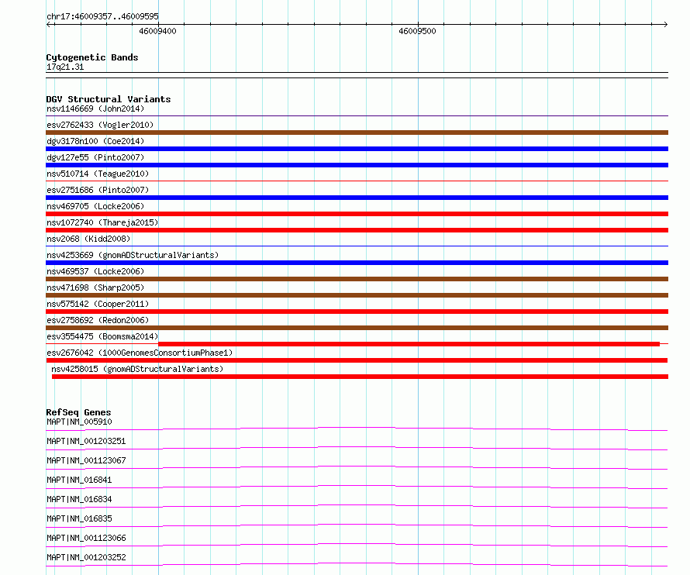Click the brown bar under esv2762433

[x=357, y=133]
